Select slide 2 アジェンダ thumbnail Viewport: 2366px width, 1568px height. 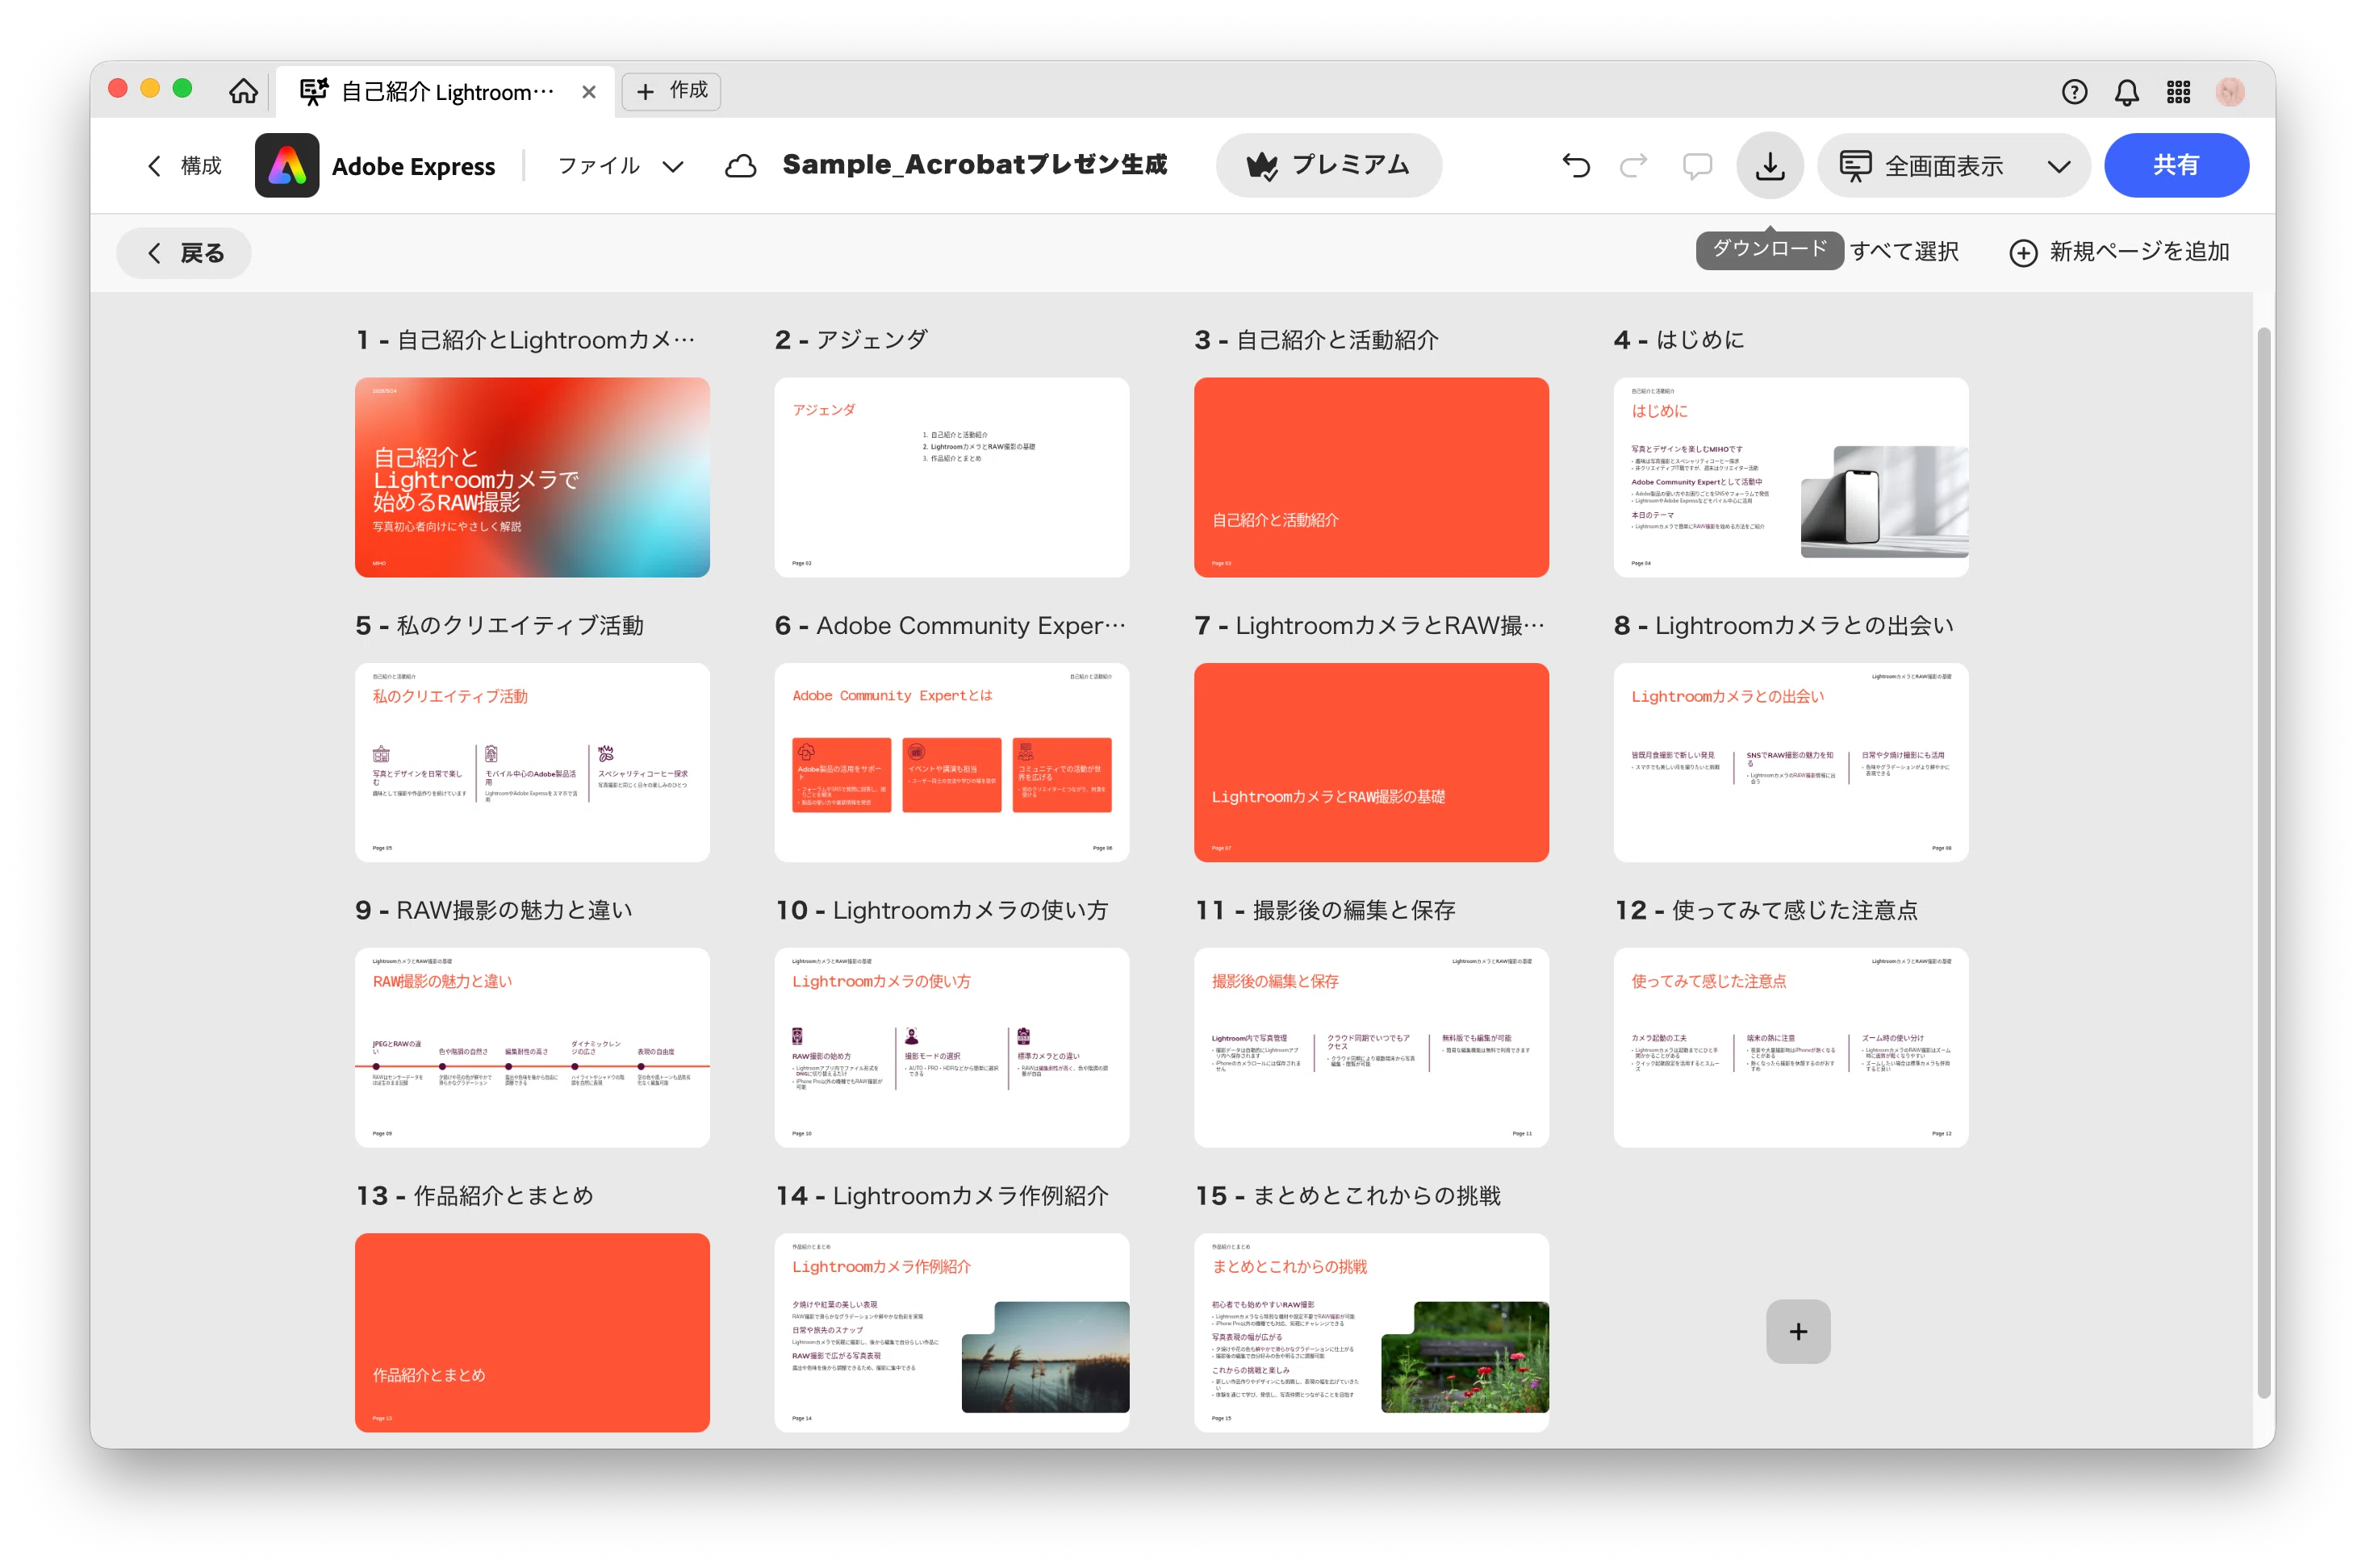(x=951, y=477)
